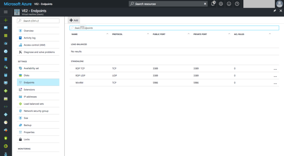Sort endpoints by the PRIVATE PORT column arrow

tap(229, 34)
